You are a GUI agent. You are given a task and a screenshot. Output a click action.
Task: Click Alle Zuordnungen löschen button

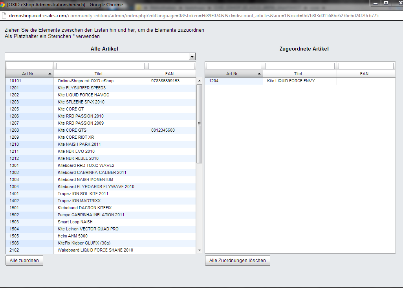[237, 261]
